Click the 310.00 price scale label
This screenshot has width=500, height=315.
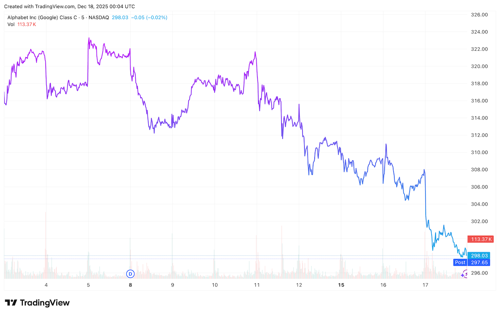[479, 152]
